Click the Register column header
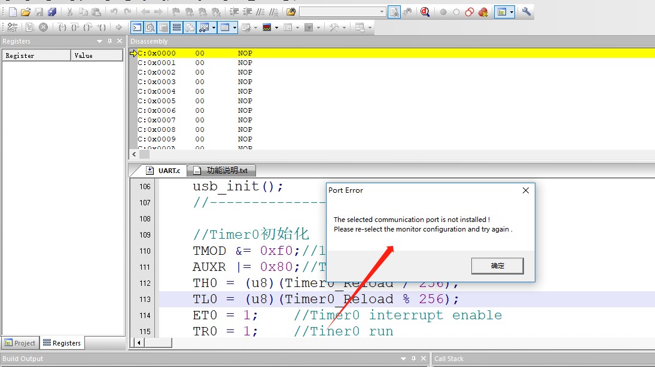 pyautogui.click(x=36, y=55)
